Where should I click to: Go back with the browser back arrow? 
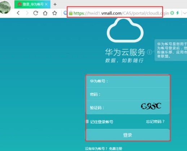pyautogui.click(x=18, y=13)
